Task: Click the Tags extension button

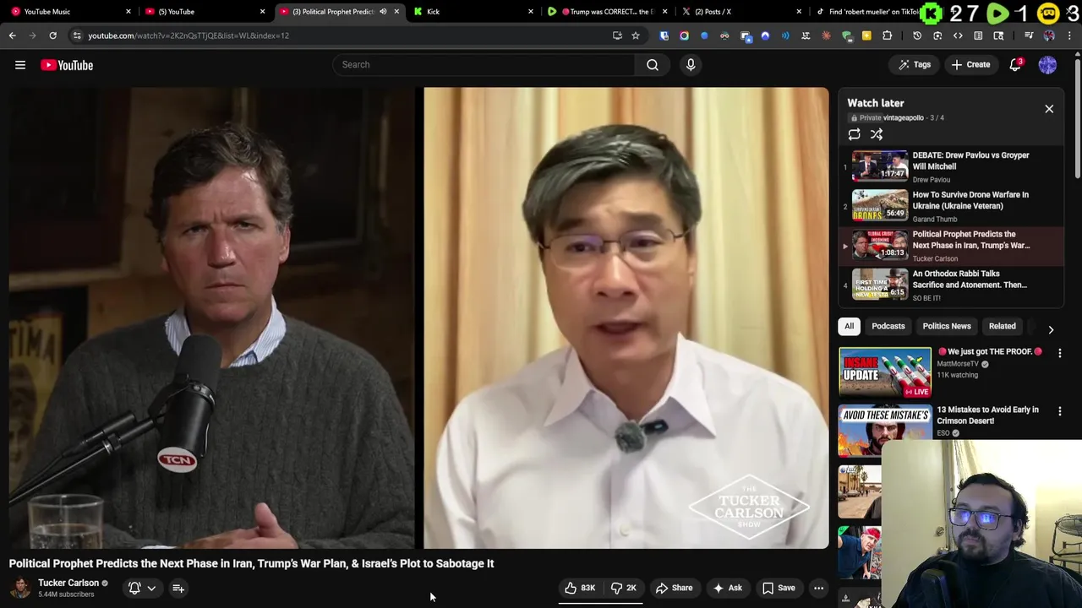Action: point(915,65)
